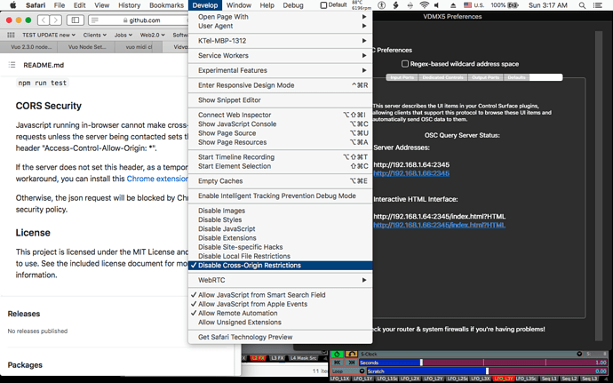
Task: Enable Allow Unsigned Extensions
Action: click(281, 322)
